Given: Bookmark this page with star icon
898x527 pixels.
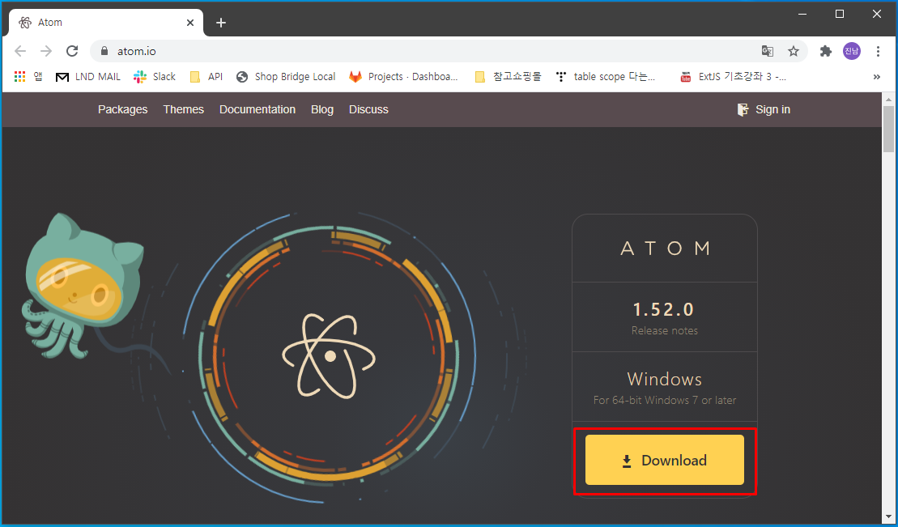Looking at the screenshot, I should [x=794, y=51].
